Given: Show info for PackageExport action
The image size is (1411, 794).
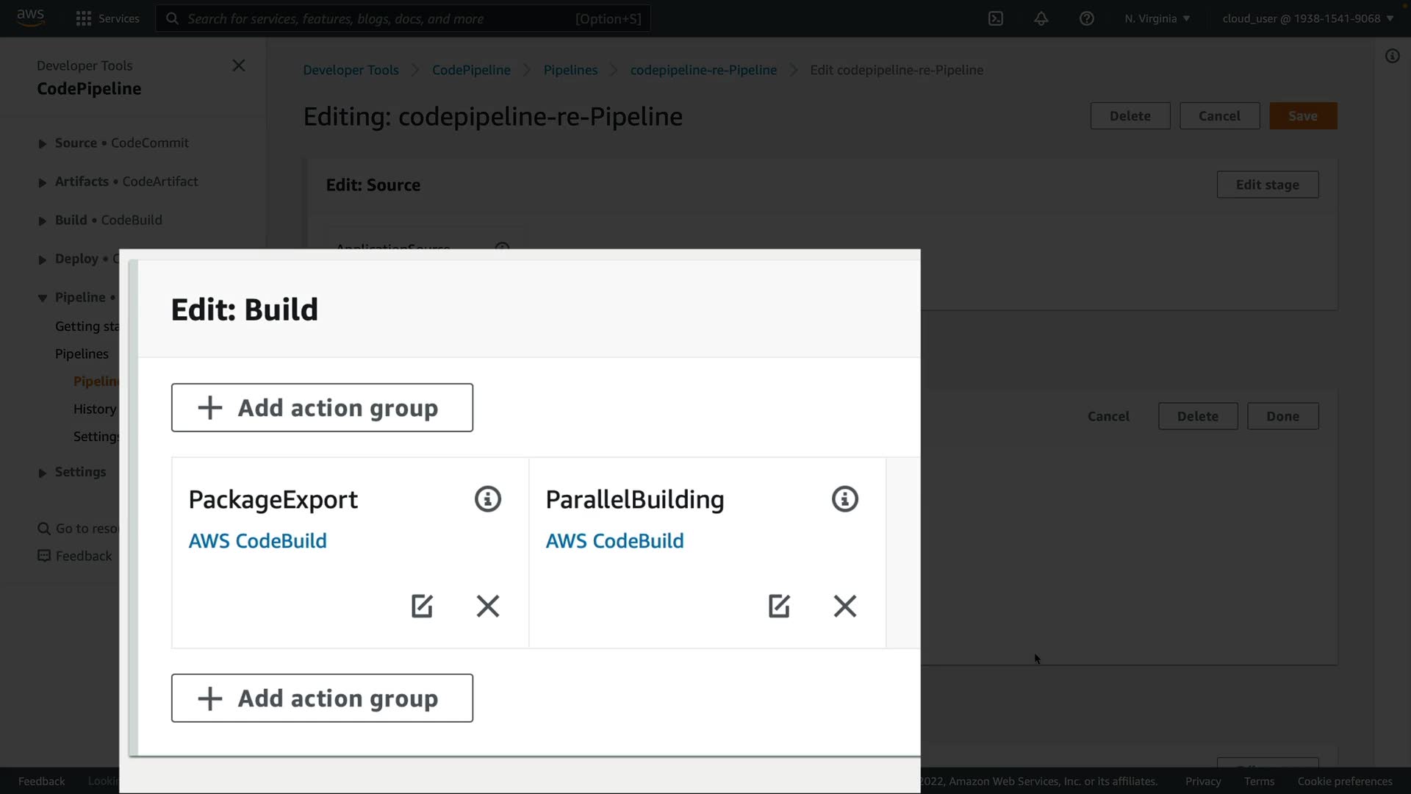Looking at the screenshot, I should click(x=488, y=499).
